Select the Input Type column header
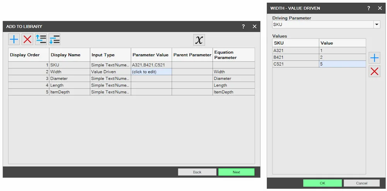 click(110, 55)
